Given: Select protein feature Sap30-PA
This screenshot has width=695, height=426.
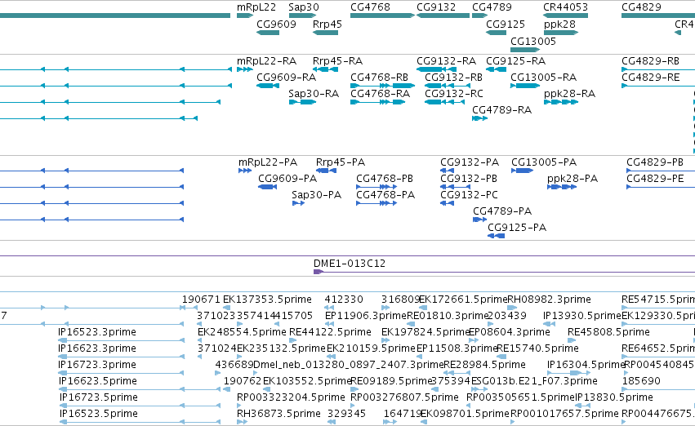Looking at the screenshot, I should 317,195.
